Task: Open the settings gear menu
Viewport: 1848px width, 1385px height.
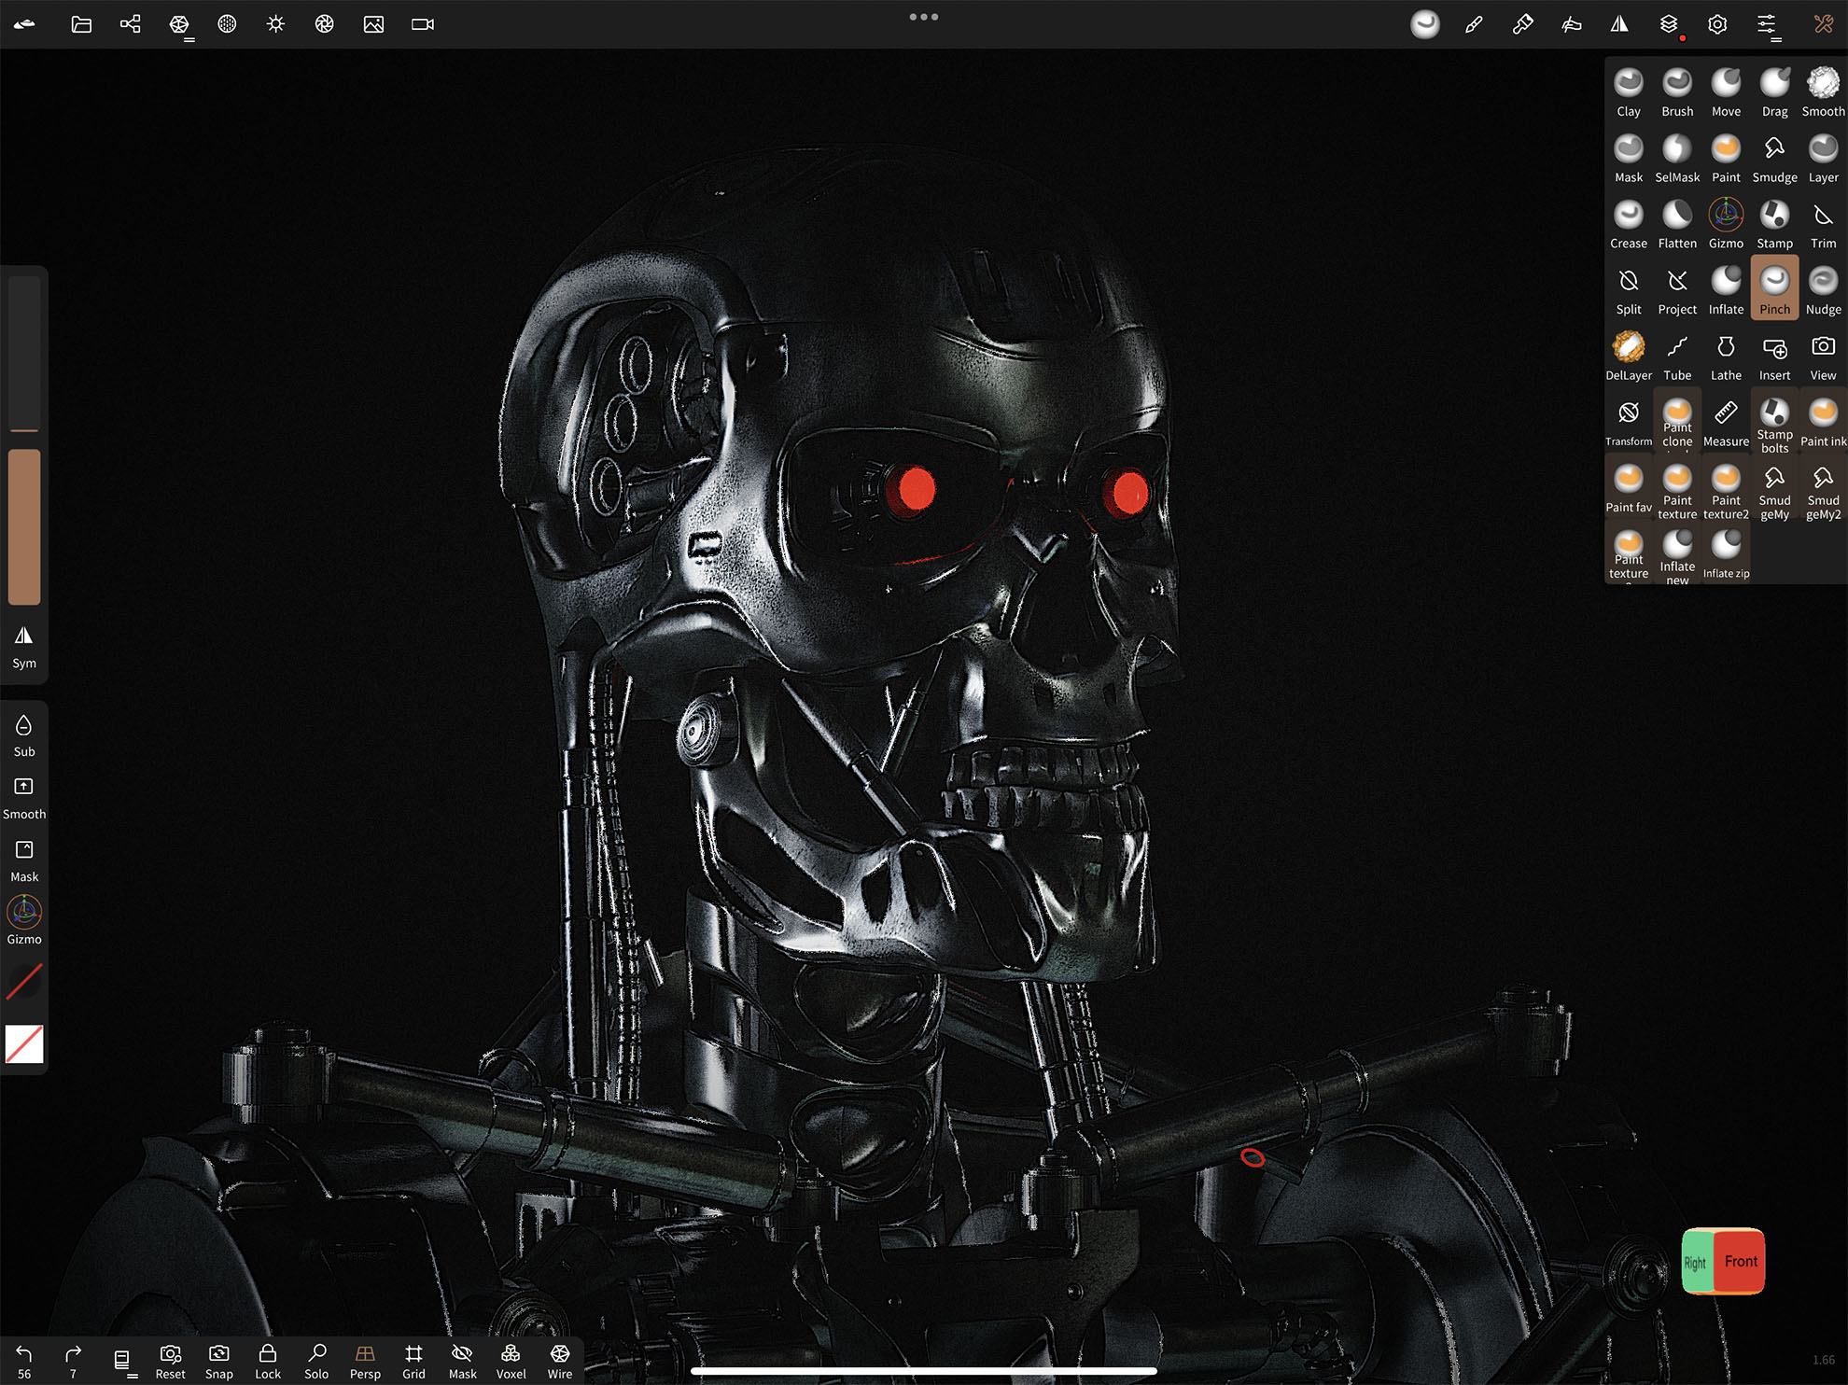Action: [x=1716, y=24]
